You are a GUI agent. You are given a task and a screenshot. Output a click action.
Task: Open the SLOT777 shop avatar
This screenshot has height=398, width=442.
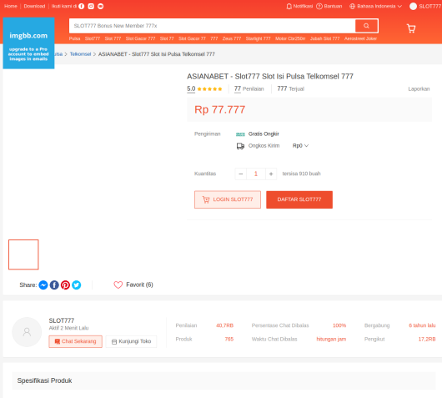27,332
